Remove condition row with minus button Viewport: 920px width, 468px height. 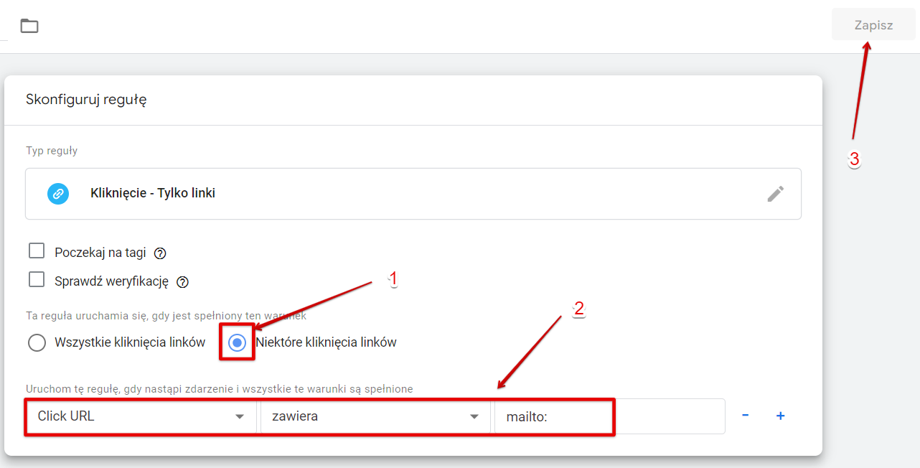tap(746, 416)
